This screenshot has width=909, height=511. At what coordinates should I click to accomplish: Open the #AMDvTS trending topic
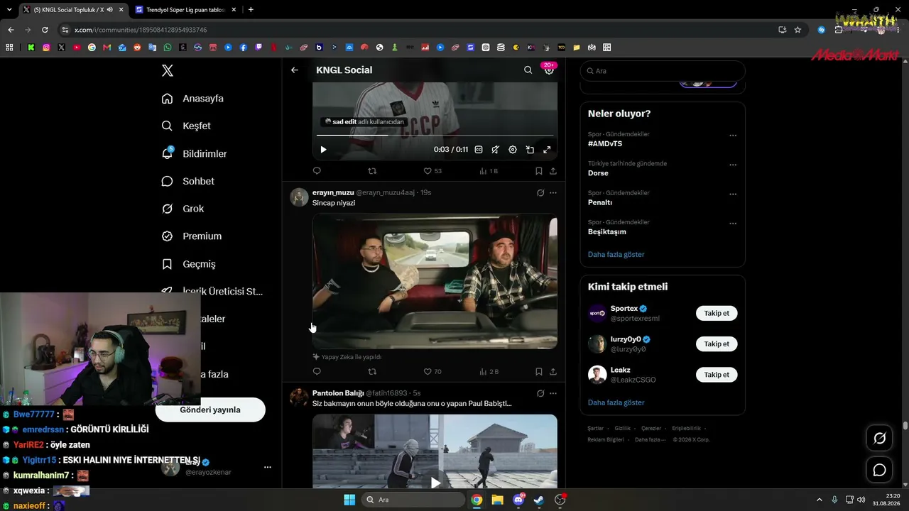point(605,143)
